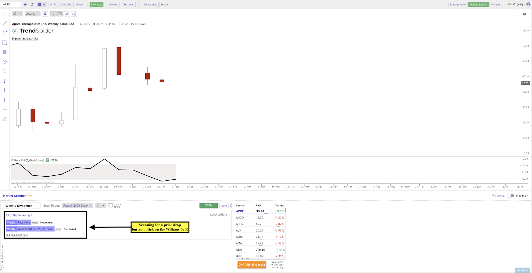Select the down arrow marker tool
This screenshot has width=532, height=273.
4,81
